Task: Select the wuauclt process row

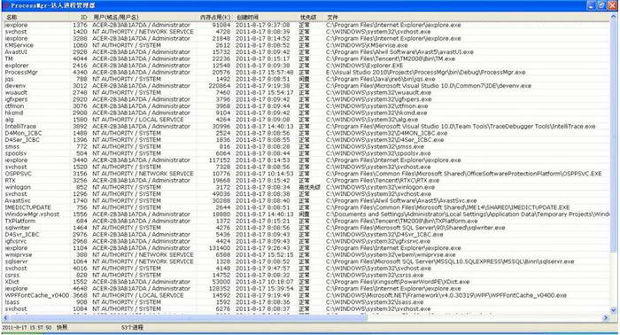Action: click(306, 92)
